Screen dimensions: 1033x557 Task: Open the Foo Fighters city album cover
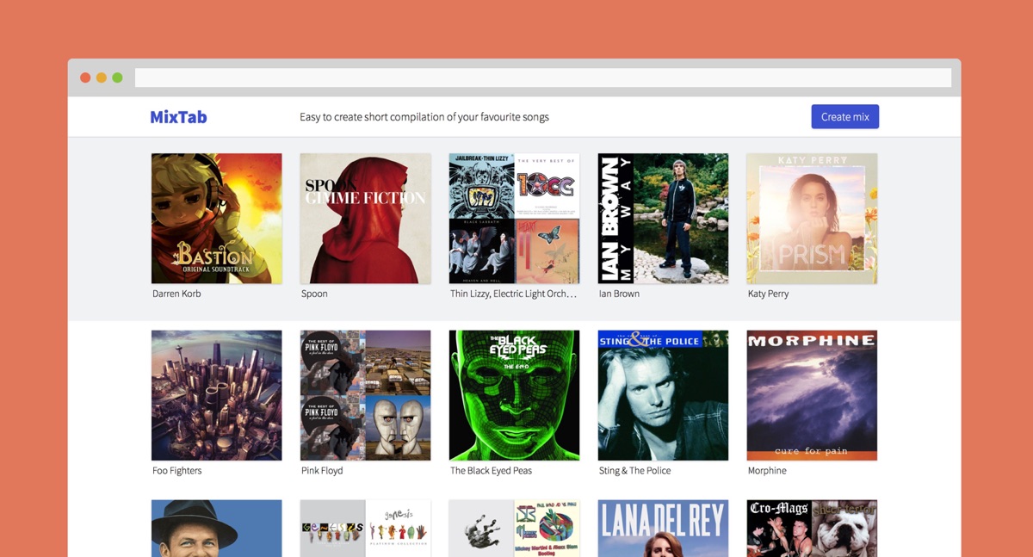pyautogui.click(x=217, y=396)
